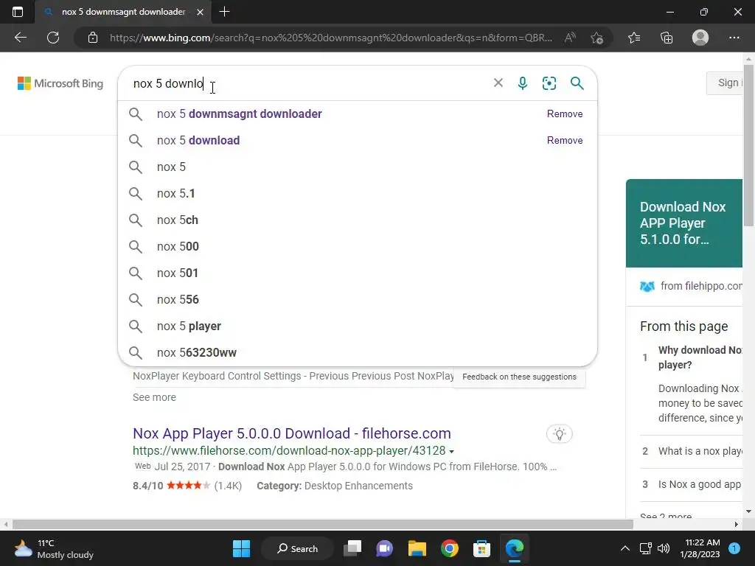Screen dimensions: 755x566
Task: Select suggestion nox 5
Action: [x=358, y=167]
